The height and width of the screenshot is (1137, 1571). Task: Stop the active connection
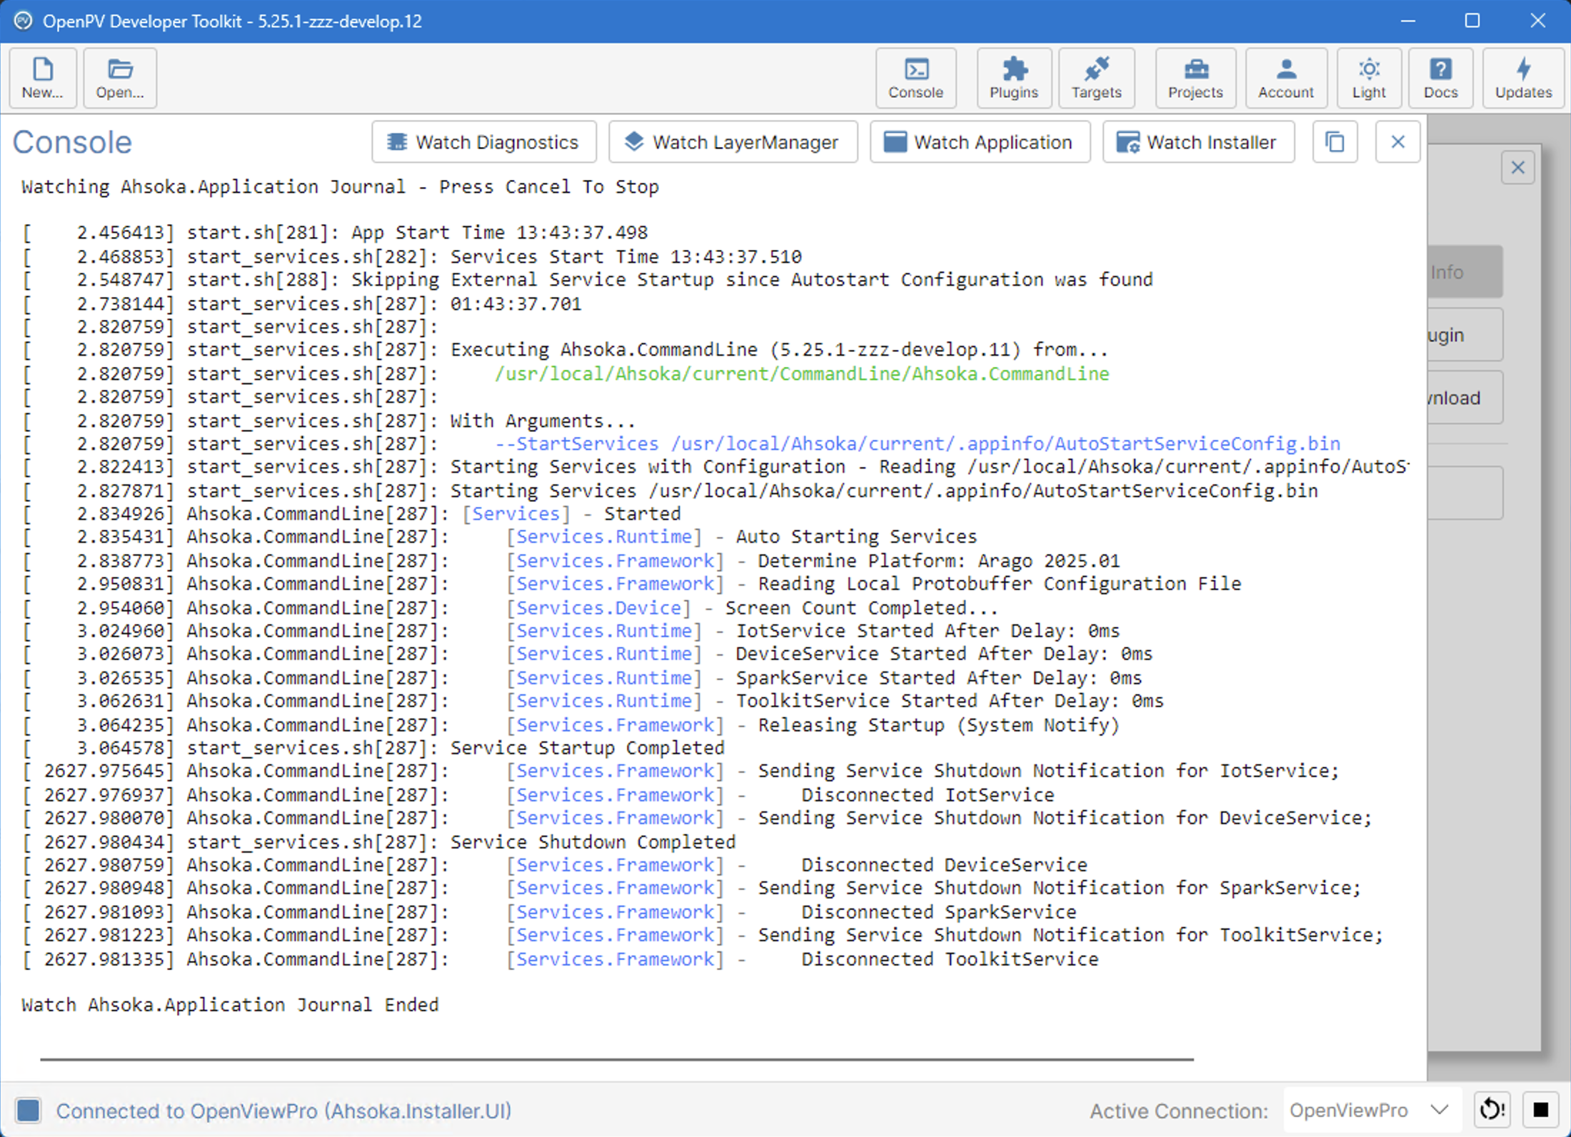click(x=1540, y=1110)
